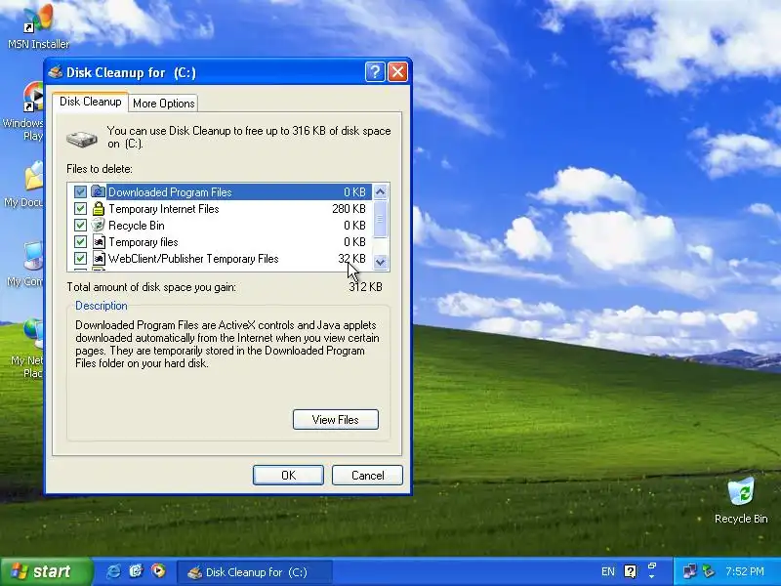Viewport: 781px width, 586px height.
Task: Select the Recycle Bin row text
Action: coord(137,226)
